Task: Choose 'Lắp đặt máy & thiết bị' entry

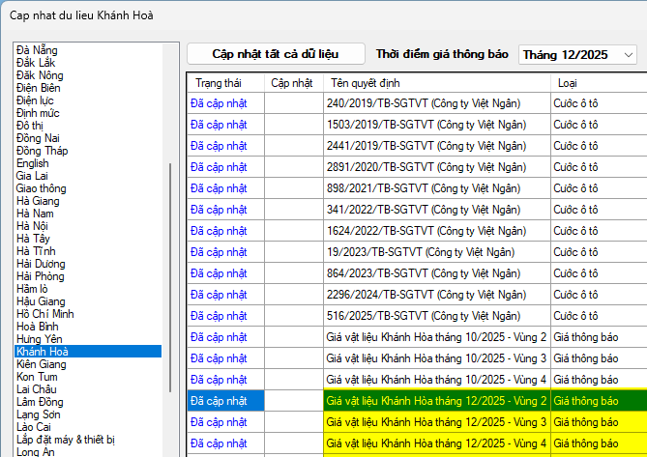Action: coord(65,440)
